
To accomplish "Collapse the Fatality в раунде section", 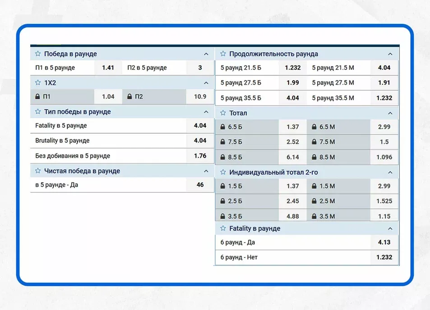I will click(390, 228).
